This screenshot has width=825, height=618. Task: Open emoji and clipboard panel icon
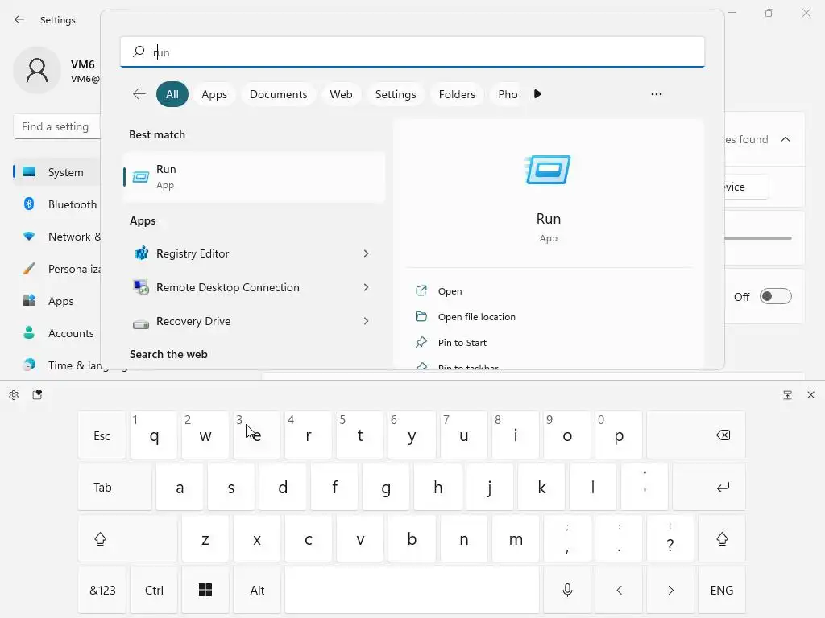click(37, 394)
